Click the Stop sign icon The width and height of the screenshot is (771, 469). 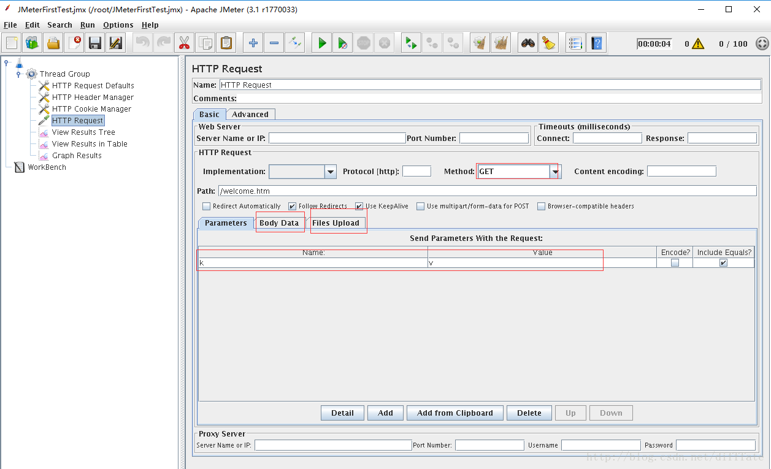click(364, 43)
